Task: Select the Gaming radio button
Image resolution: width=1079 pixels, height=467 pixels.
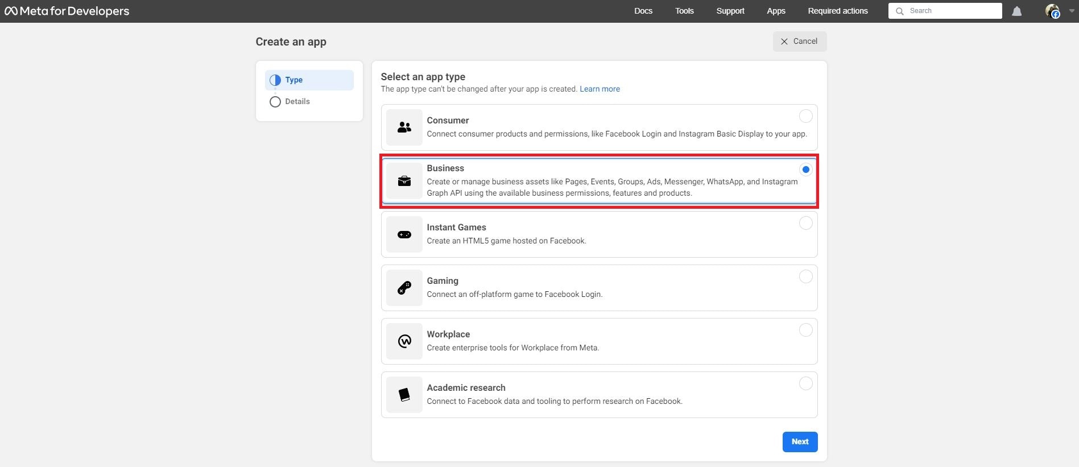Action: click(x=805, y=276)
